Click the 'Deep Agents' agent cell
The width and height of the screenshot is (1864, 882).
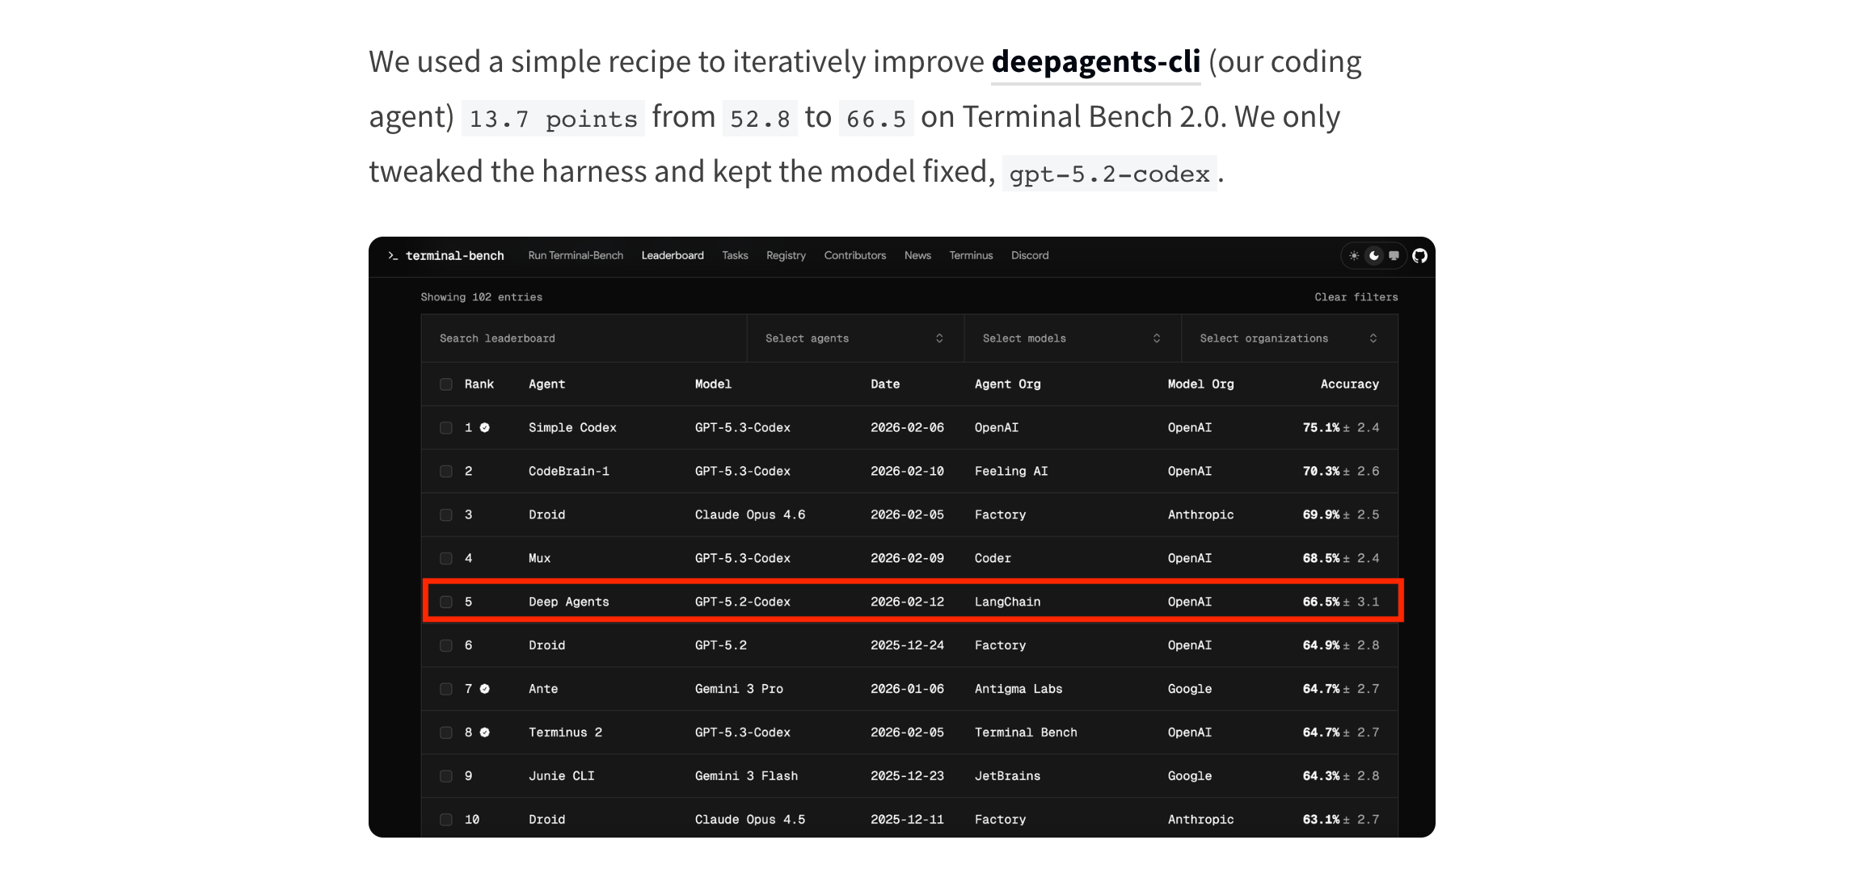tap(569, 603)
